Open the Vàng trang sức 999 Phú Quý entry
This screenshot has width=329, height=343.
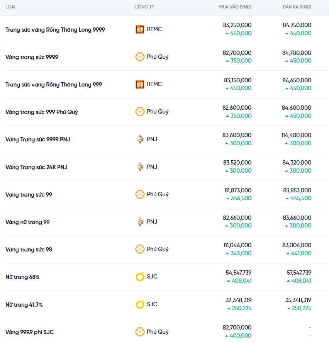[42, 112]
